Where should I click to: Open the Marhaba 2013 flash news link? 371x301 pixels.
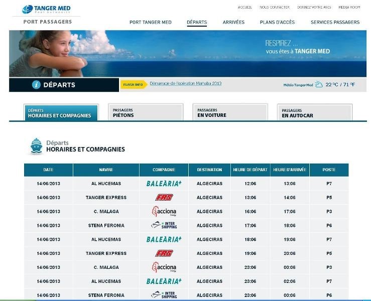185,84
